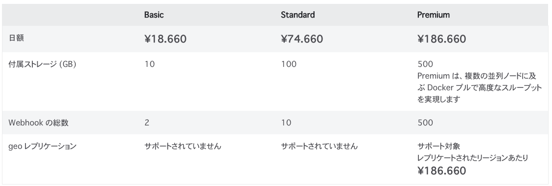The image size is (552, 186).
Task: Select the Standard daily price ¥74.660
Action: 302,39
